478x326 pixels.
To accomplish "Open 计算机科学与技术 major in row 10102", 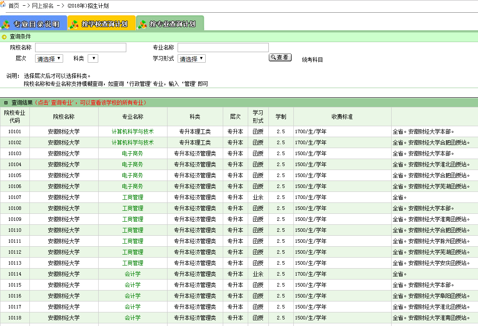I will coord(132,142).
